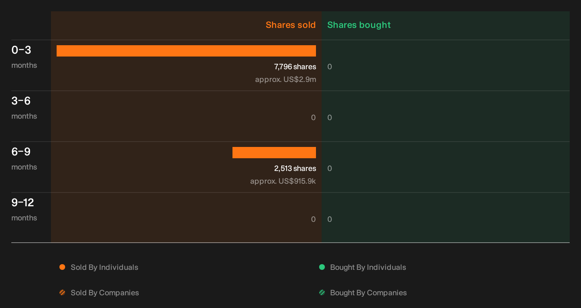Click the approx. US$2.9m label
Image resolution: width=581 pixels, height=308 pixels.
[286, 79]
